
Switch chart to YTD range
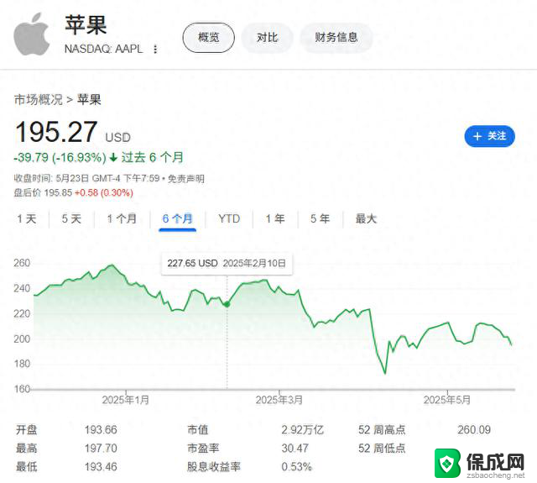[229, 218]
